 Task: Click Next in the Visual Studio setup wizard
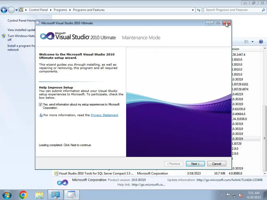195,164
